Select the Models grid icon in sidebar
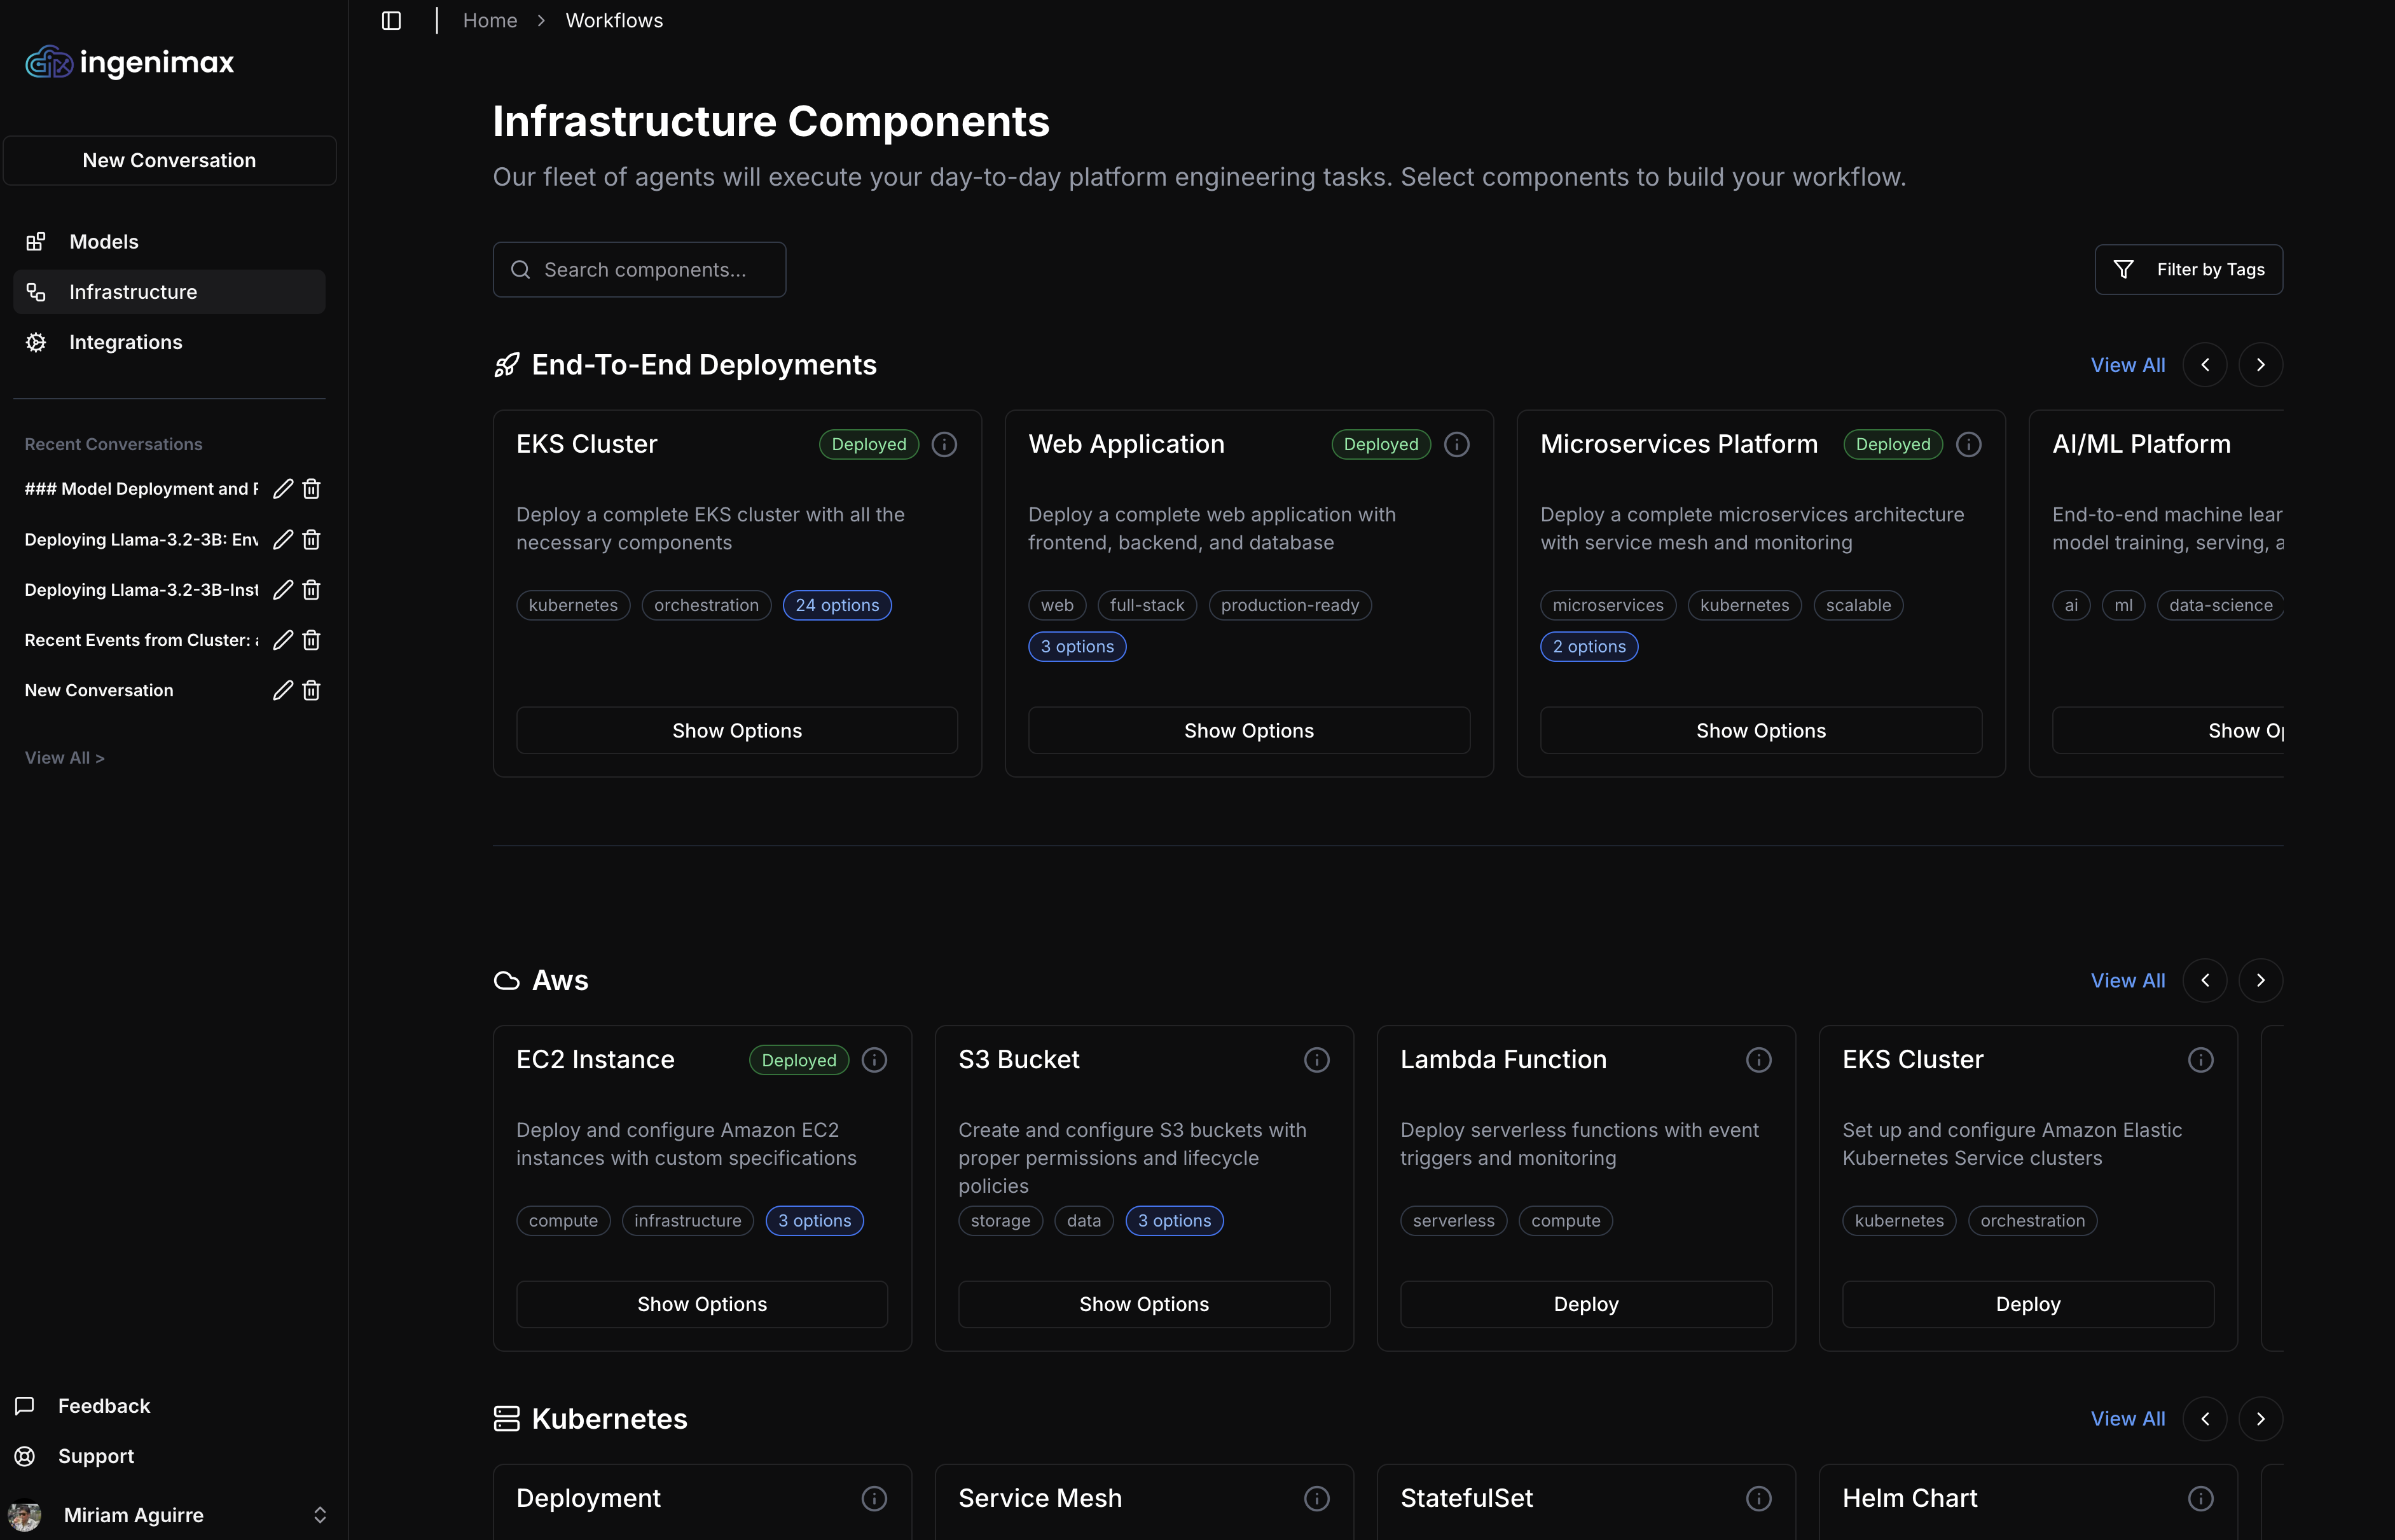This screenshot has height=1540, width=2395. click(x=36, y=241)
